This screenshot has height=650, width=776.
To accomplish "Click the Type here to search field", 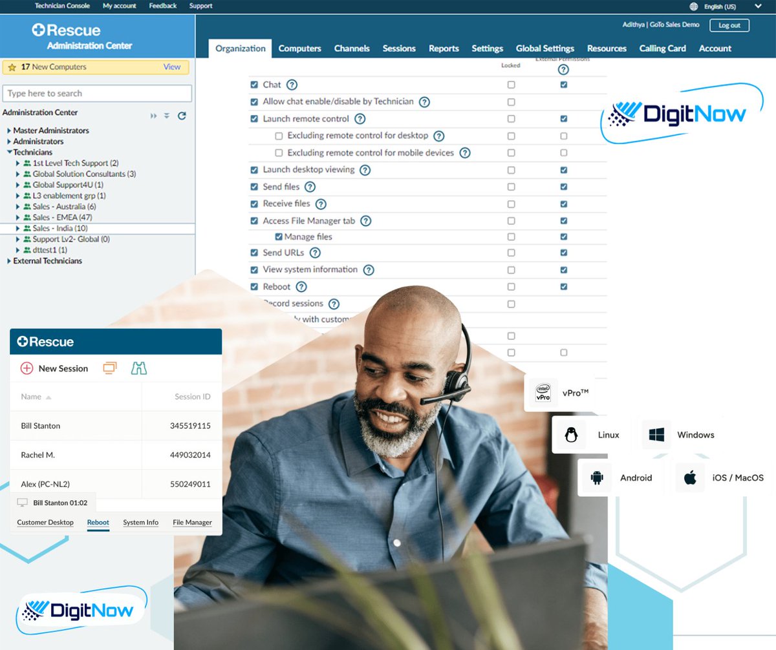I will pyautogui.click(x=97, y=94).
